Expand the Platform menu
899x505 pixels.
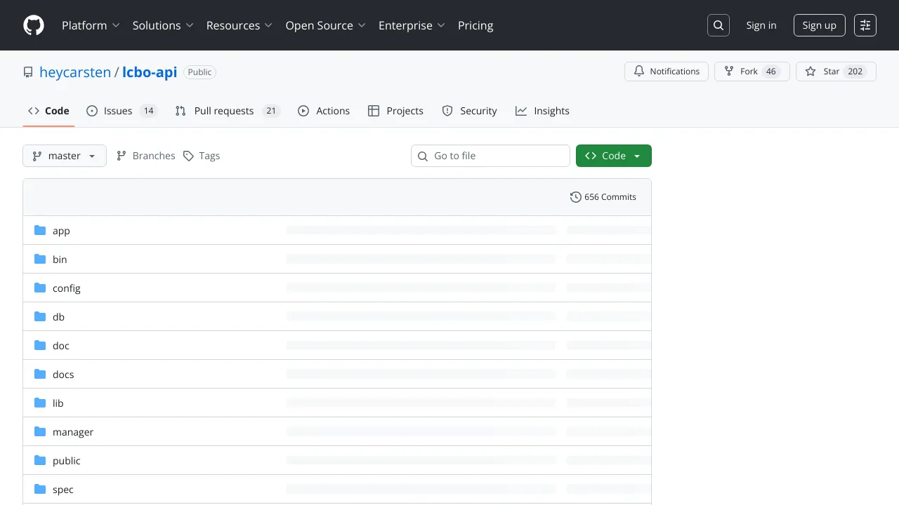click(91, 25)
